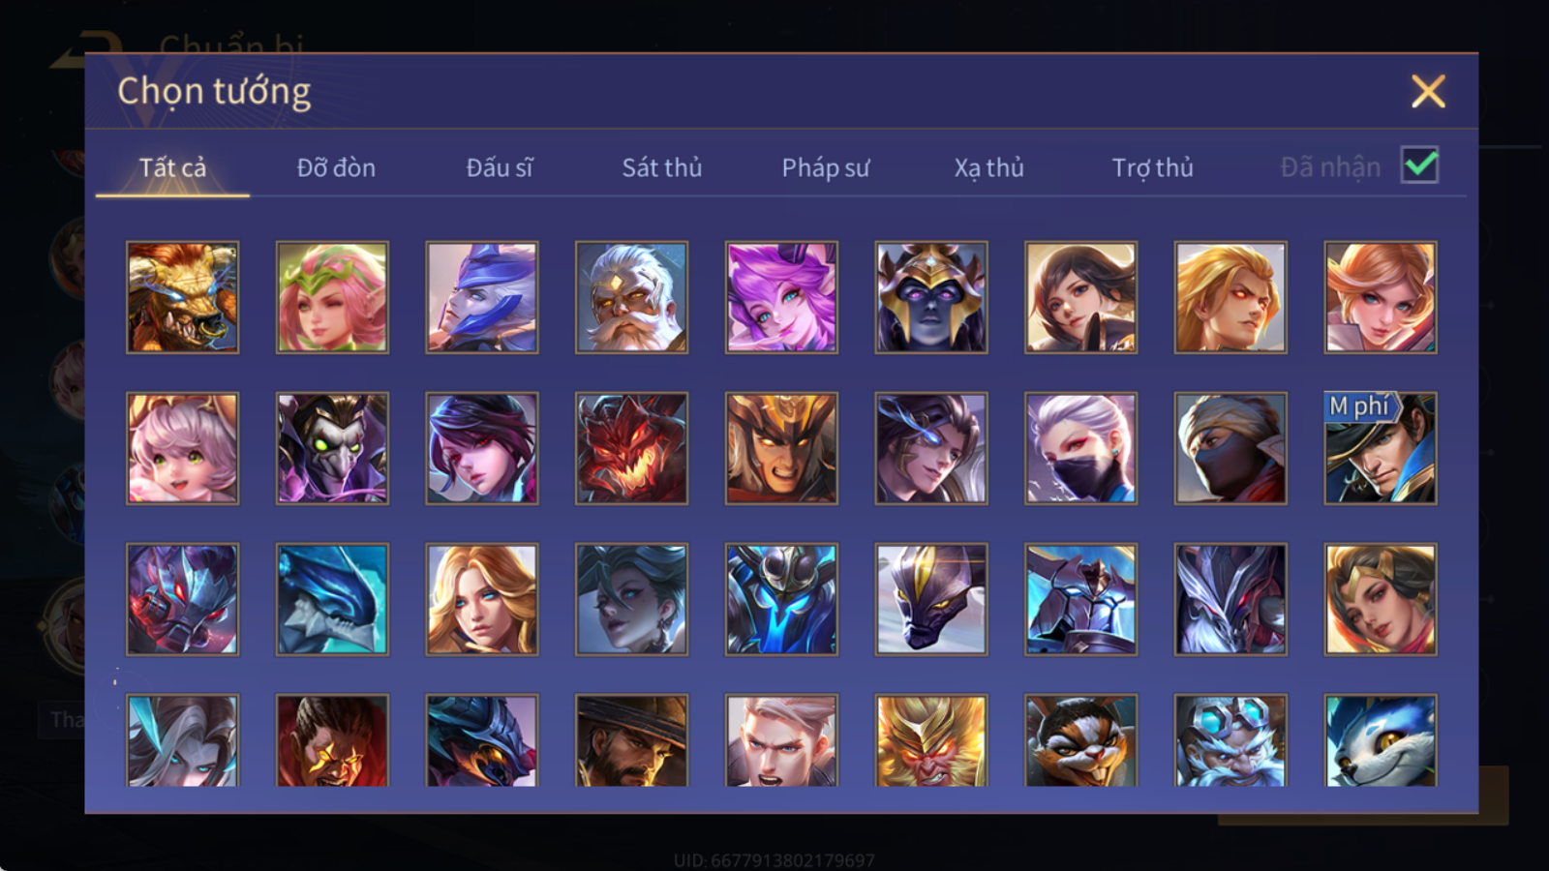The height and width of the screenshot is (871, 1549).
Task: Switch to the Đỡ đòn tab
Action: (x=336, y=167)
